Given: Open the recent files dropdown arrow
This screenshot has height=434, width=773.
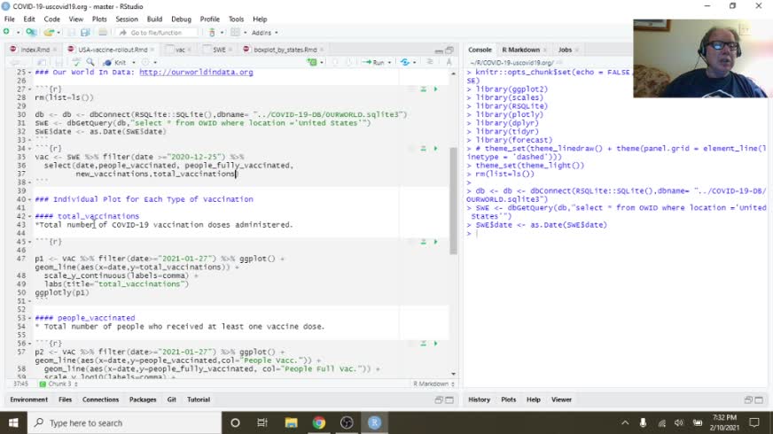Looking at the screenshot, I should [x=59, y=33].
